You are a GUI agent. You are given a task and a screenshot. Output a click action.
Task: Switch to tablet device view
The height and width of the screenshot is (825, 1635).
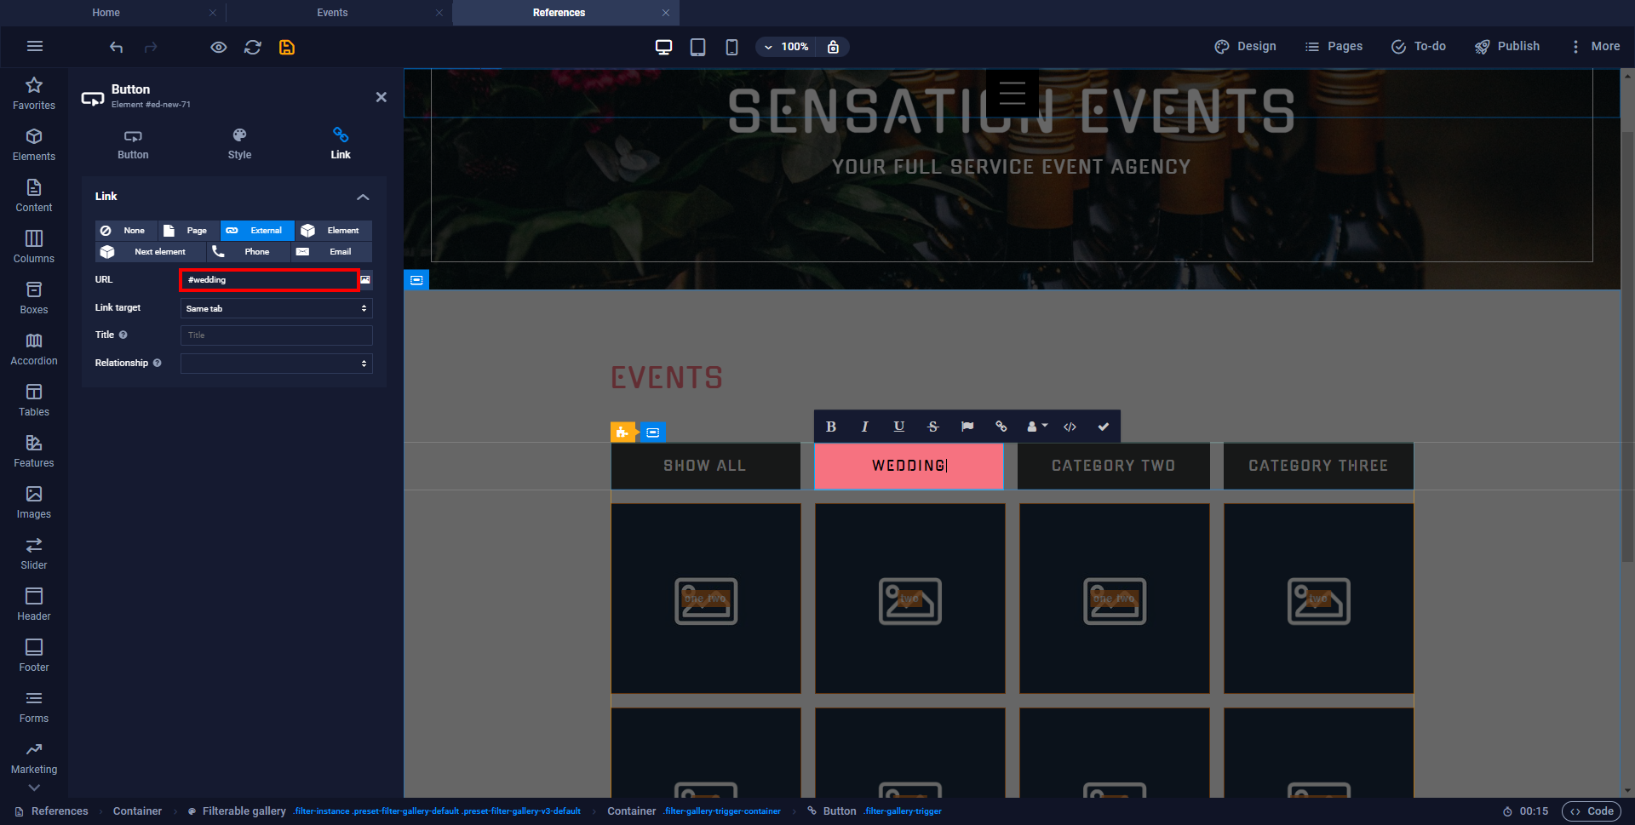pos(697,47)
